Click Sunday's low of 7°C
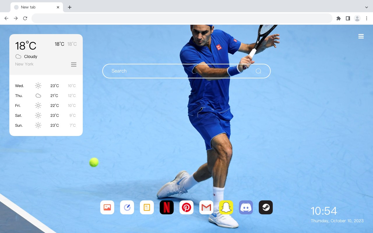Screen dimensions: 373x233 point(73,125)
